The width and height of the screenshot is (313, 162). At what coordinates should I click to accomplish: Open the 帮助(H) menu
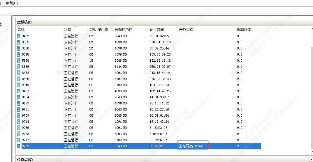point(12,3)
